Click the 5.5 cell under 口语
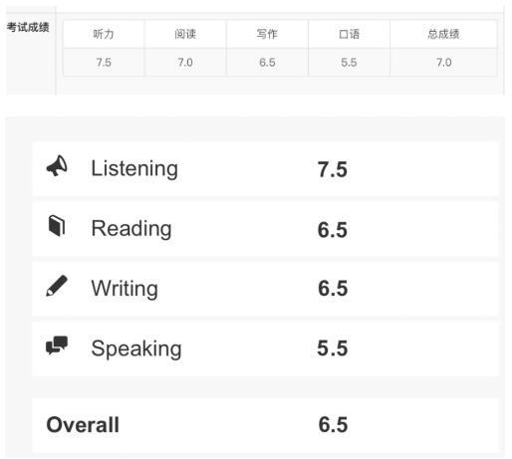 [x=349, y=63]
